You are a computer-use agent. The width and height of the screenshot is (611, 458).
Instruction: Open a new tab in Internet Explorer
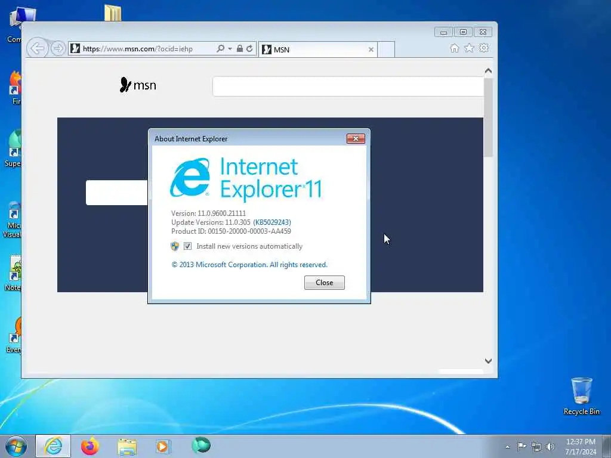(386, 49)
